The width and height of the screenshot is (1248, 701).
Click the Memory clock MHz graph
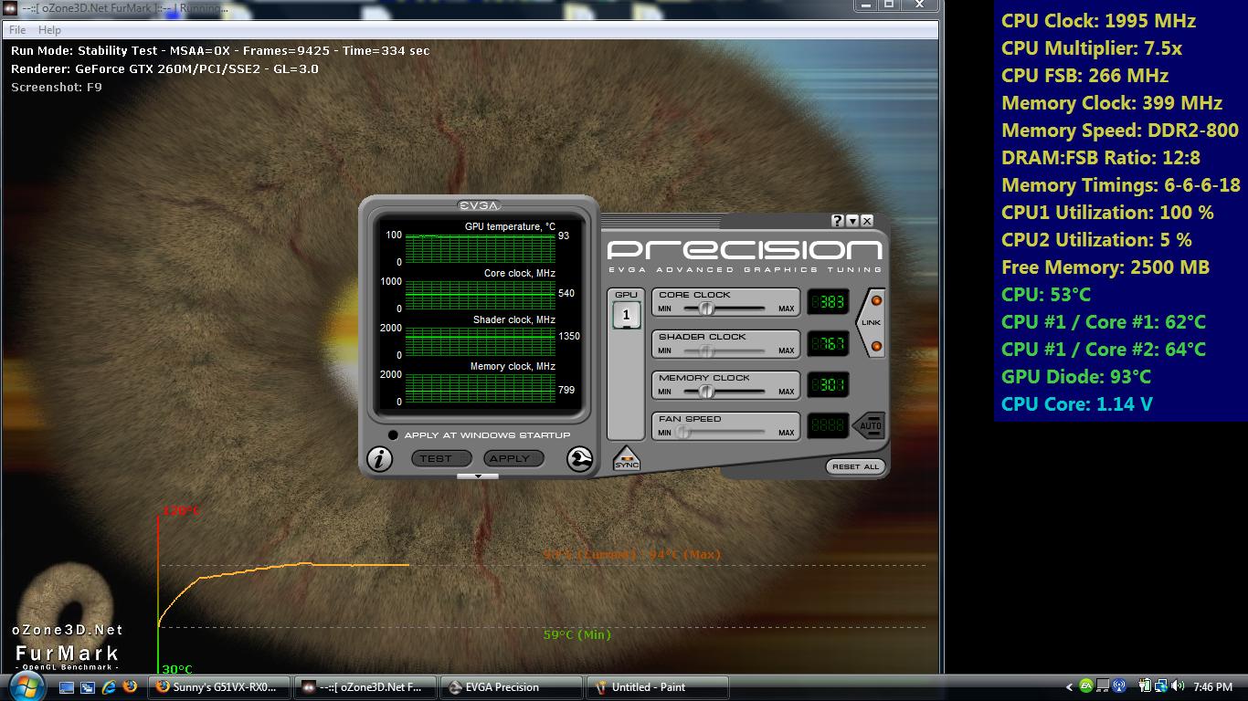point(480,388)
